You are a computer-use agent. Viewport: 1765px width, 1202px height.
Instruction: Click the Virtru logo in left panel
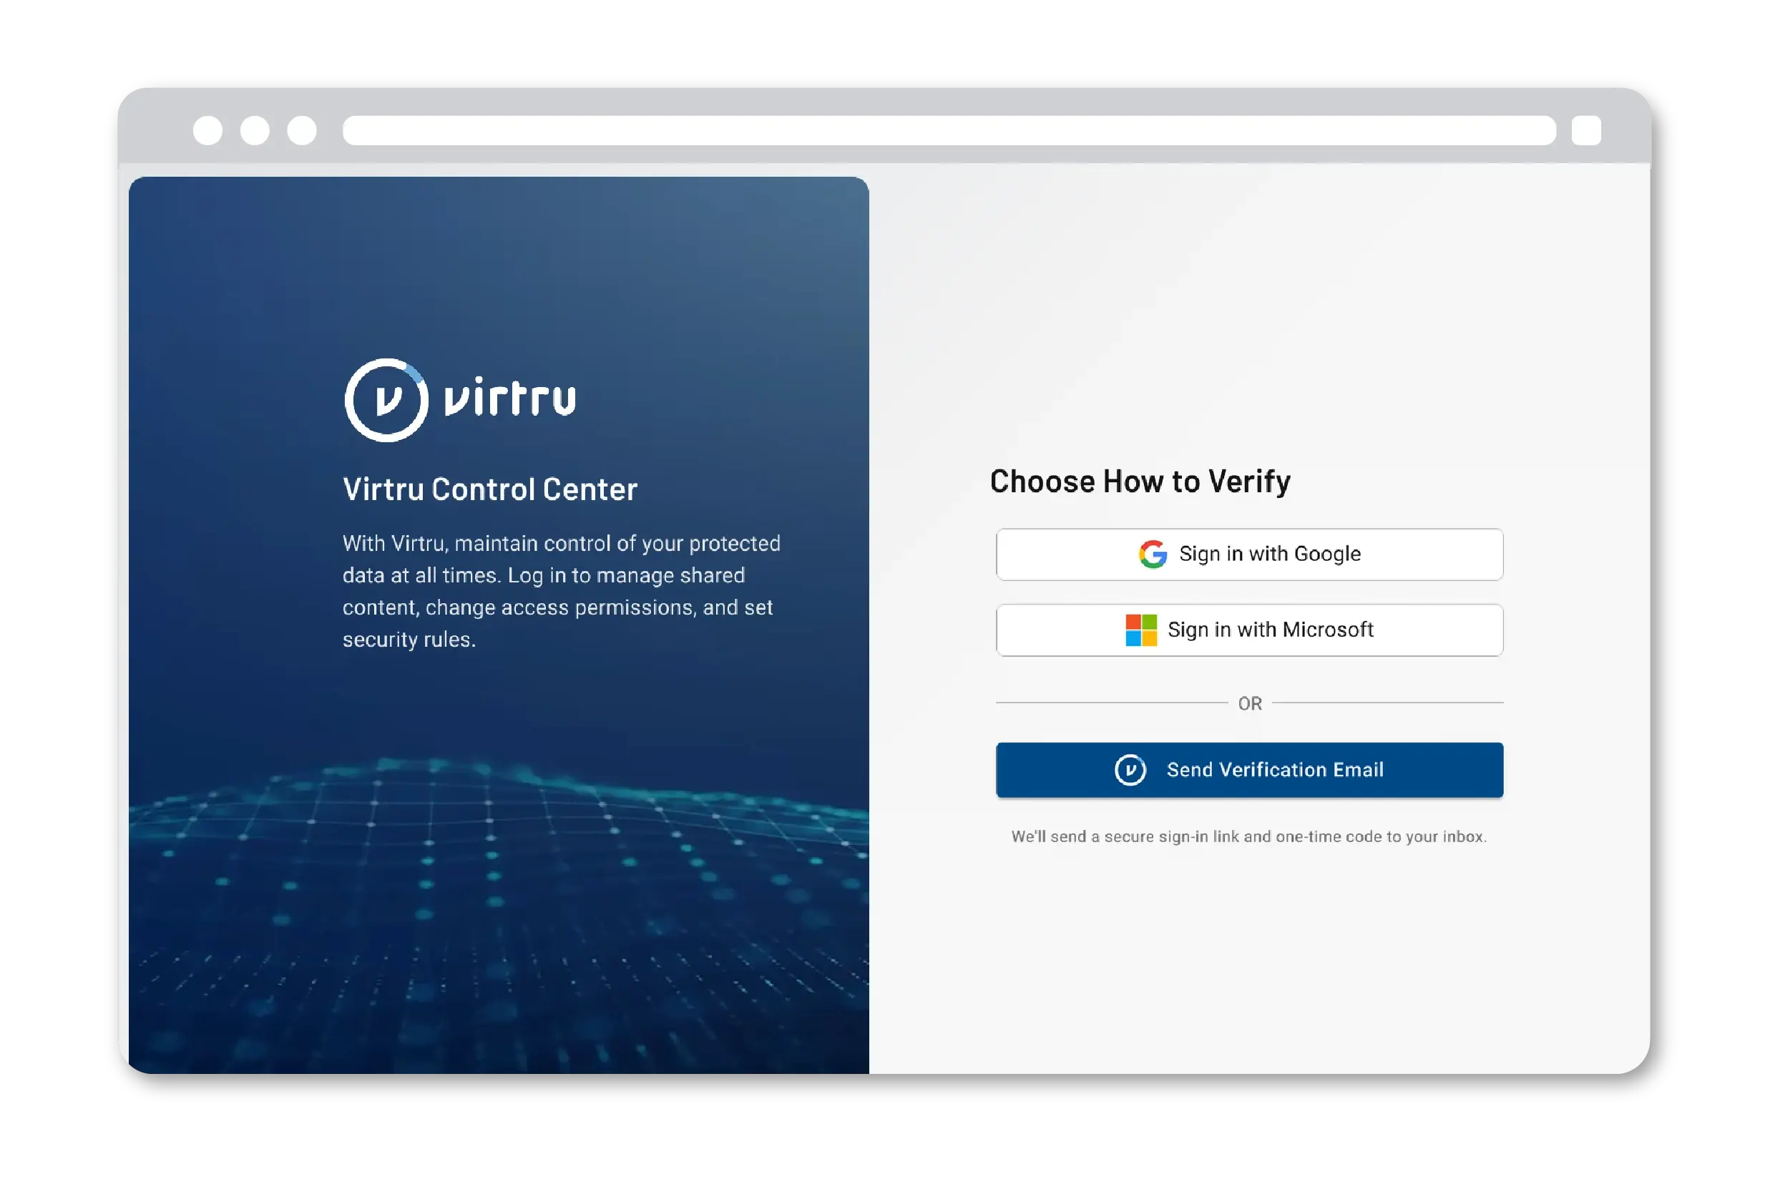pyautogui.click(x=460, y=399)
